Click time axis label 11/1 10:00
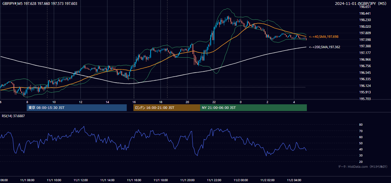This screenshot has width=391, height=183. point(54,180)
